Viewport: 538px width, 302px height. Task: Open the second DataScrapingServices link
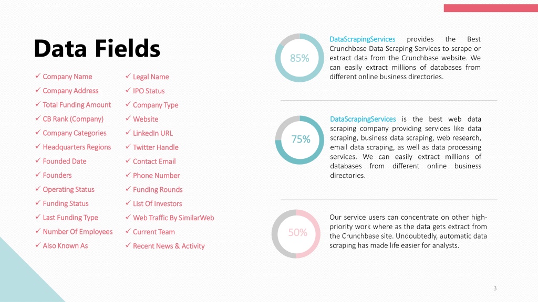363,119
